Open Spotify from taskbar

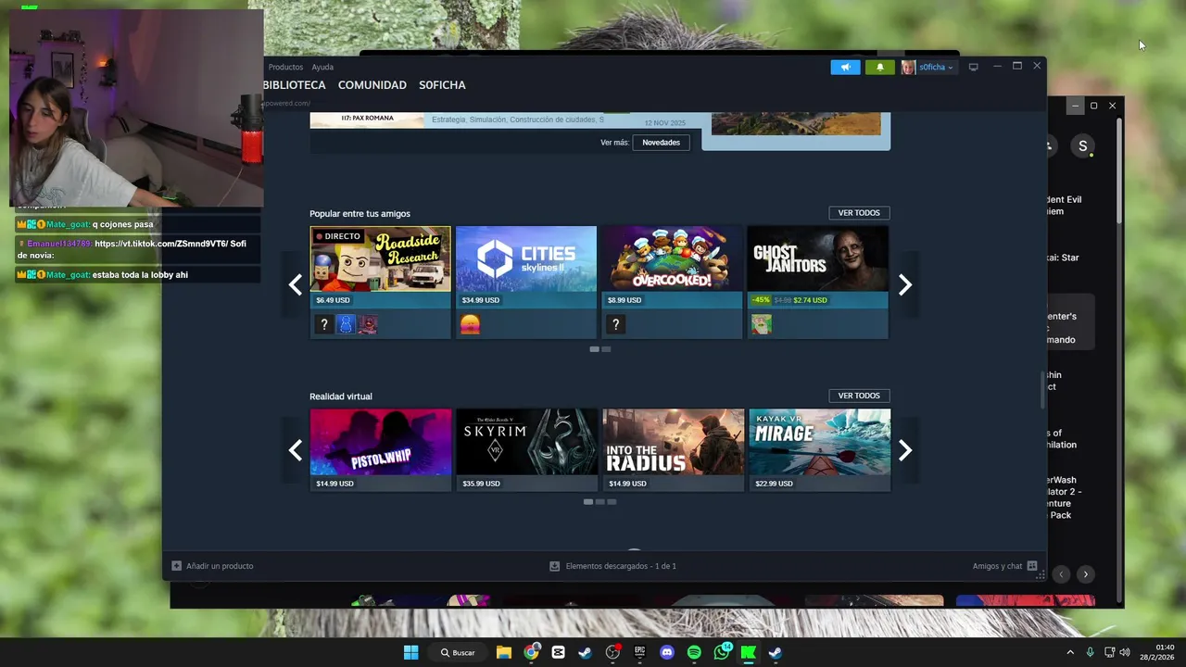tap(694, 652)
